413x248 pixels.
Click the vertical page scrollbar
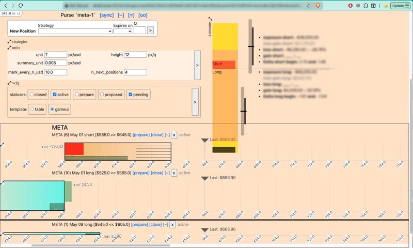(411, 156)
